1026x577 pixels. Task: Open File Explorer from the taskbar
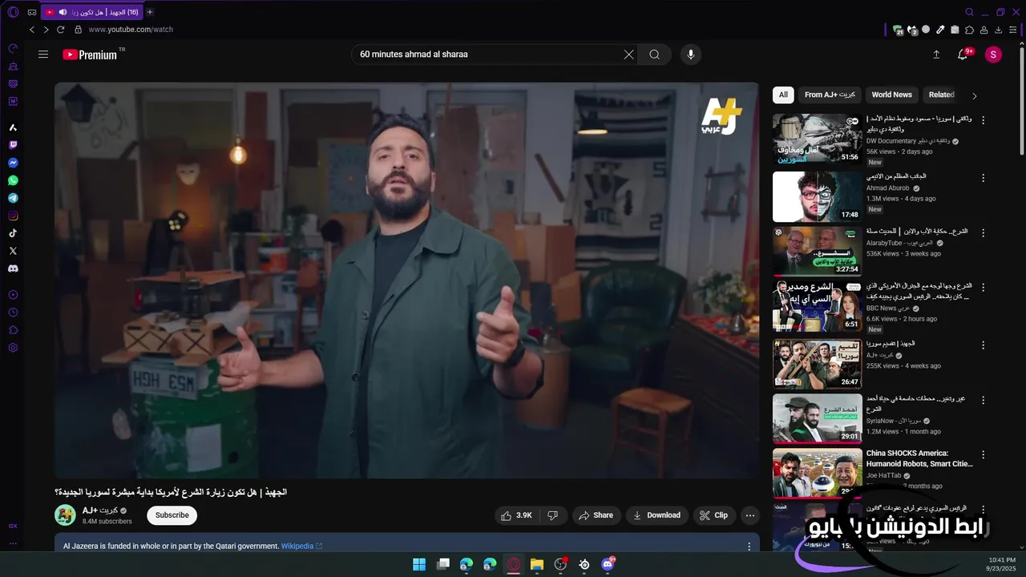(537, 564)
